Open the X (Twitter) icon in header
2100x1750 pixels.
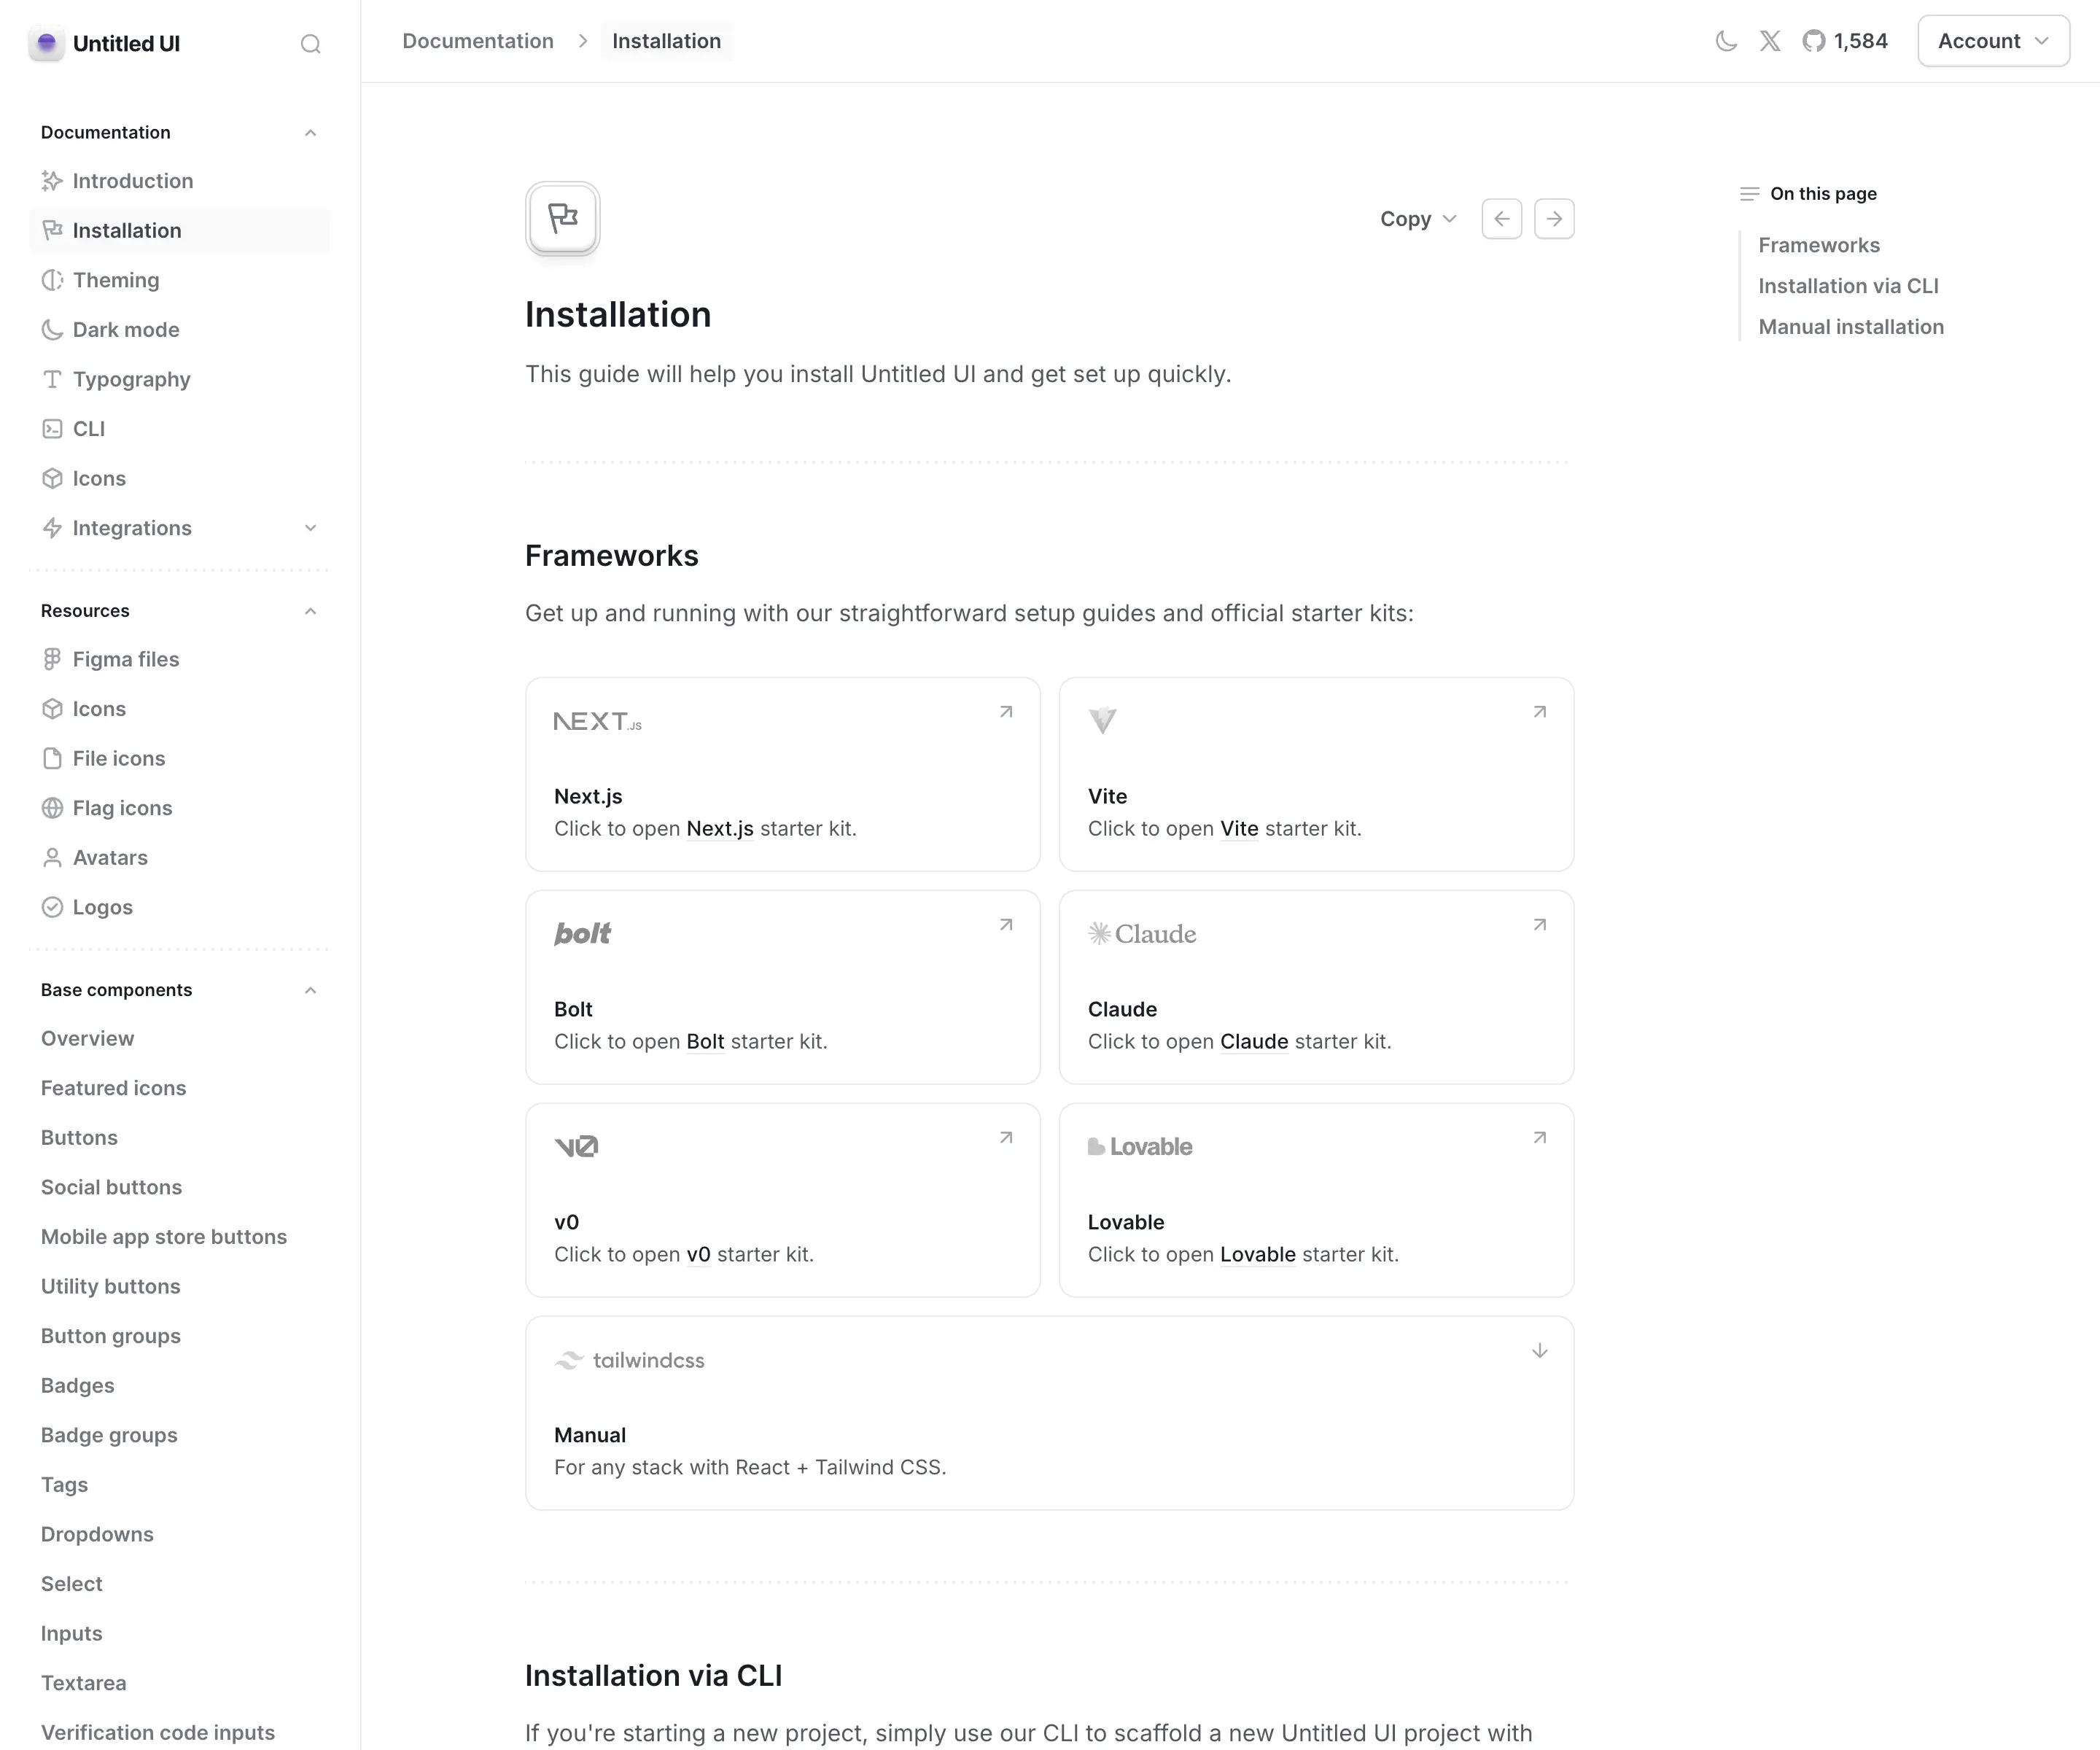(1770, 41)
